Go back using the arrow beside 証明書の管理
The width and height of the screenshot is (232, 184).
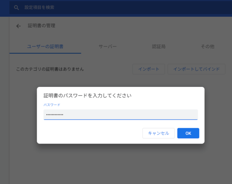[19, 26]
